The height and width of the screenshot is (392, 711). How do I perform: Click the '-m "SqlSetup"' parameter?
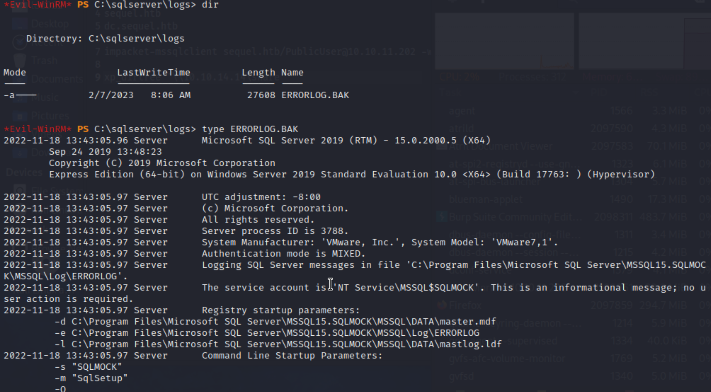[91, 378]
